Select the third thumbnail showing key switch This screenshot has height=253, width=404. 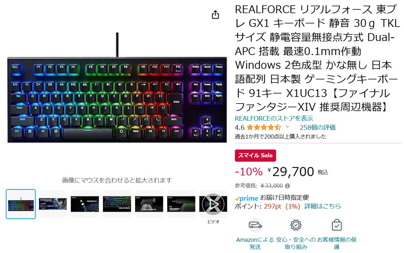(x=85, y=204)
